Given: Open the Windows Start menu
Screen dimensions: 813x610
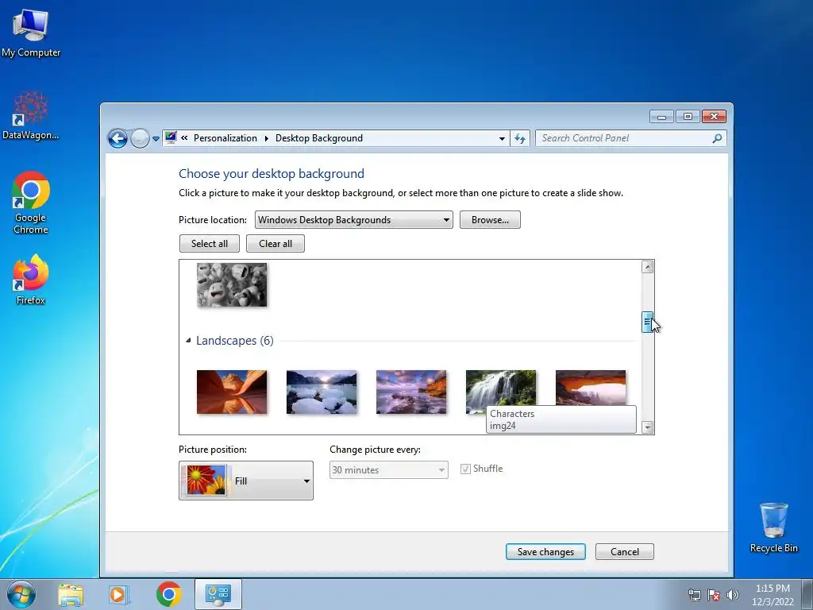Looking at the screenshot, I should point(21,594).
